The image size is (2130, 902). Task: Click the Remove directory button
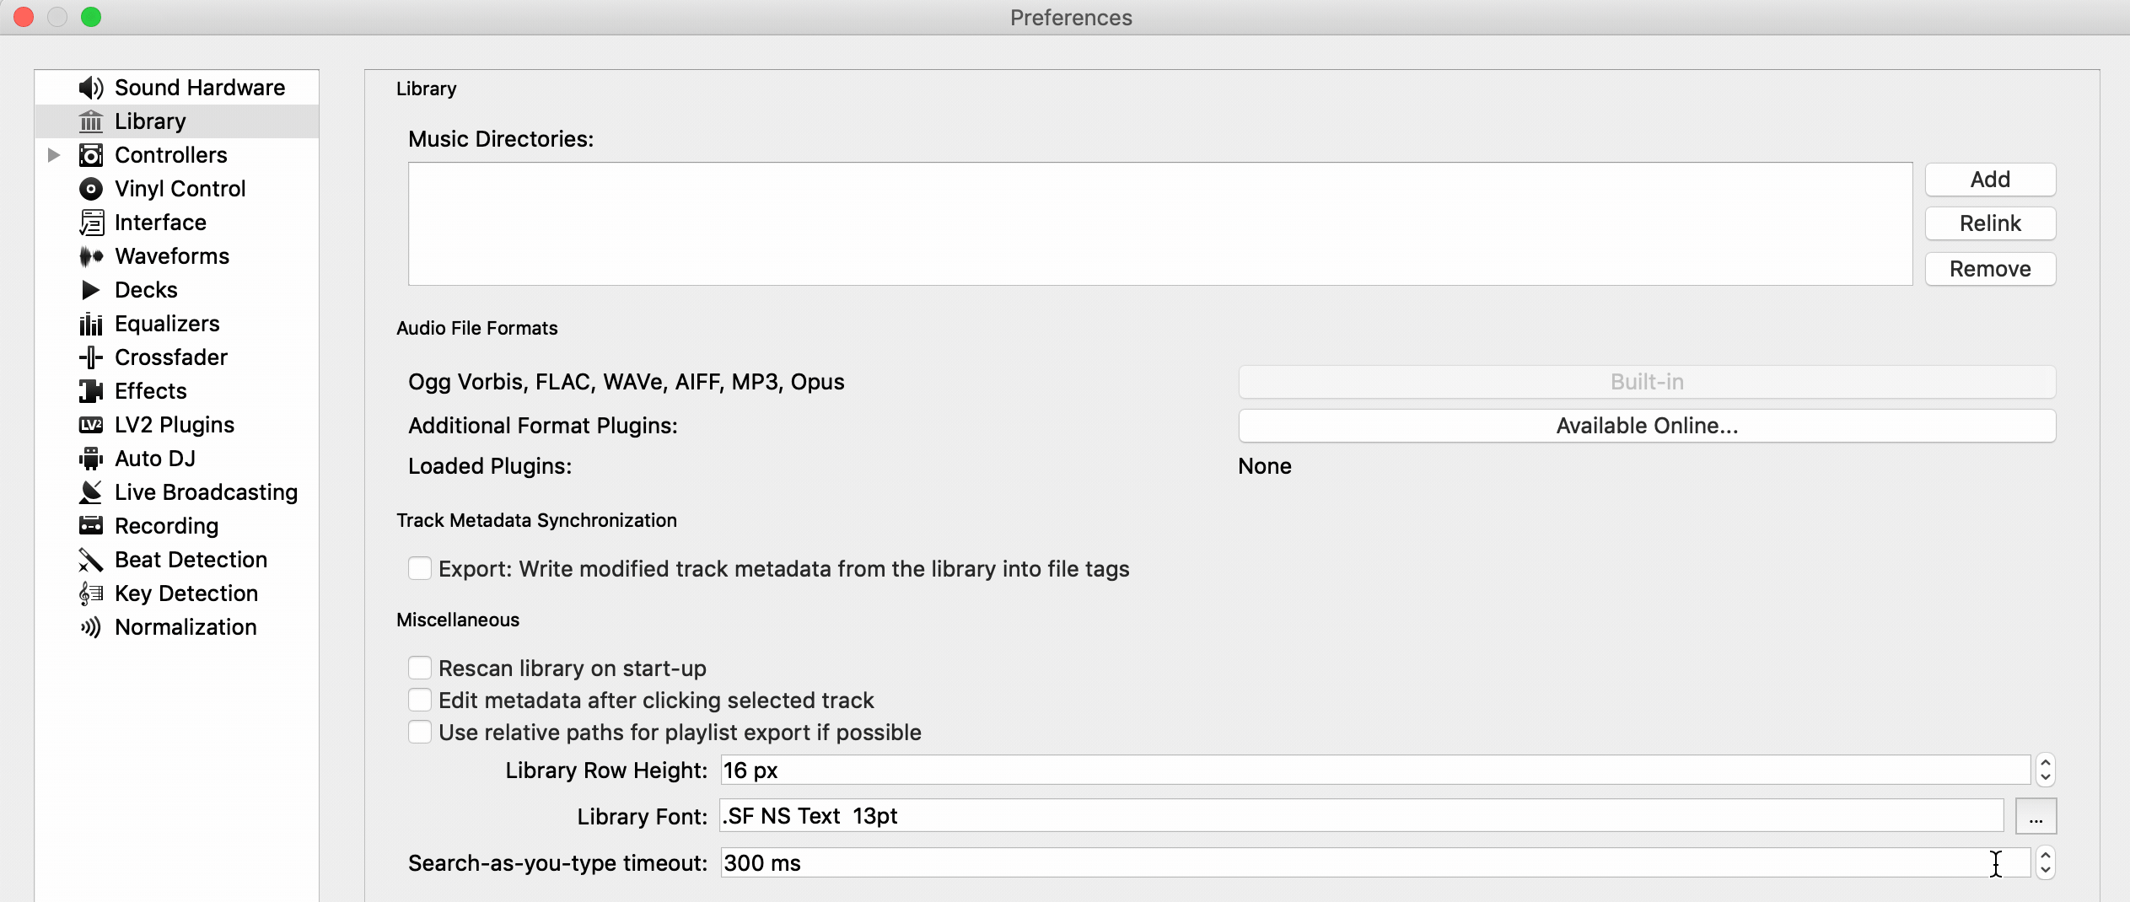pos(1990,269)
